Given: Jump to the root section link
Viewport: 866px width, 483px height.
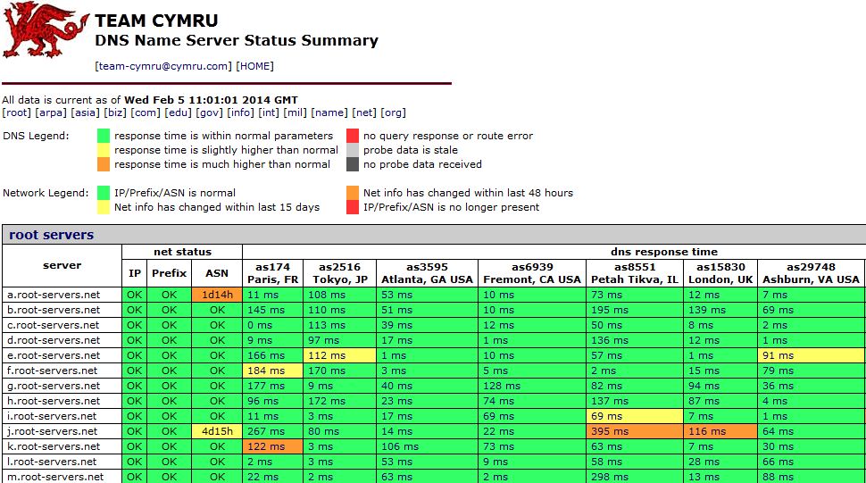Looking at the screenshot, I should click(x=17, y=112).
